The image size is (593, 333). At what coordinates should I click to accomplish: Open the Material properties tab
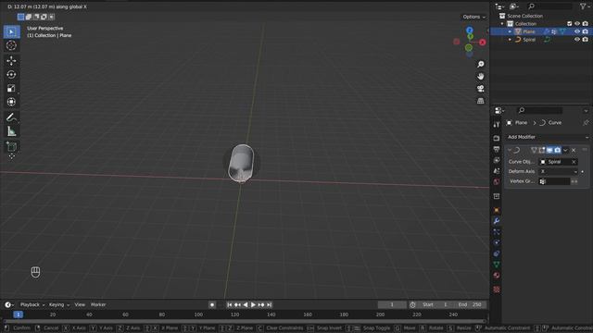coord(497,276)
